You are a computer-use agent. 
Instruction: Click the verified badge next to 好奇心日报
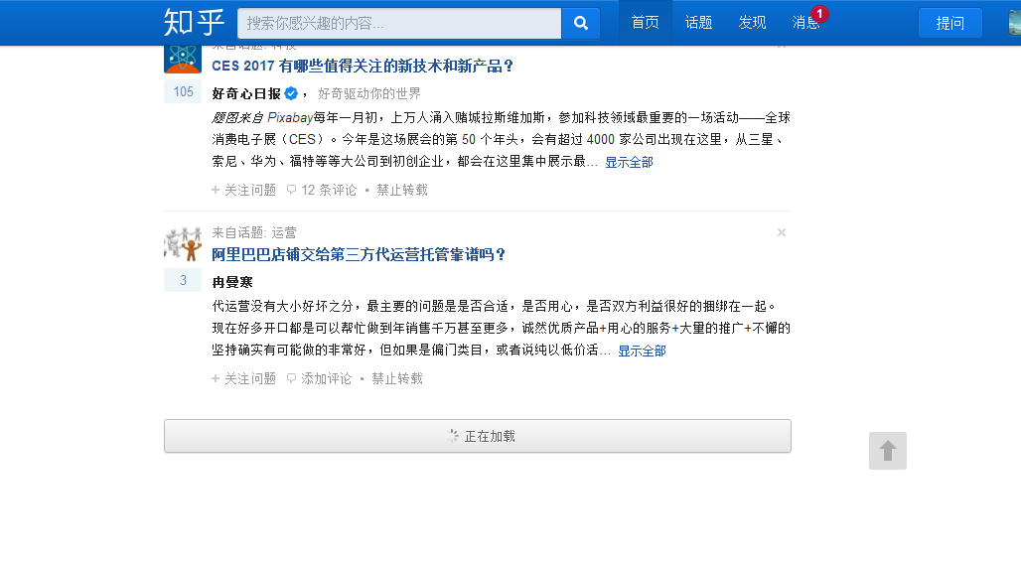click(x=291, y=93)
